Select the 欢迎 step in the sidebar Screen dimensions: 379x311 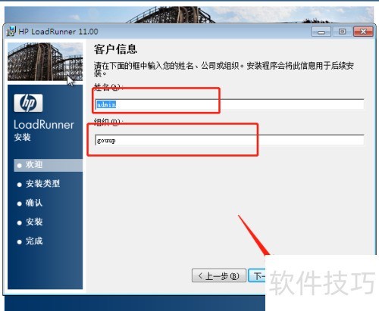[48, 165]
